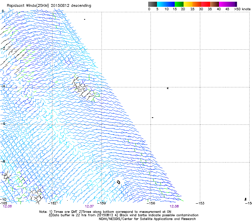Click the NOAA/NESDIS credit line

[147, 219]
